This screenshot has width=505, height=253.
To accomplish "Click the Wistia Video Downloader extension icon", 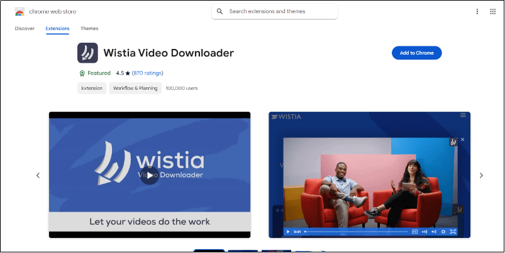I will [x=87, y=53].
